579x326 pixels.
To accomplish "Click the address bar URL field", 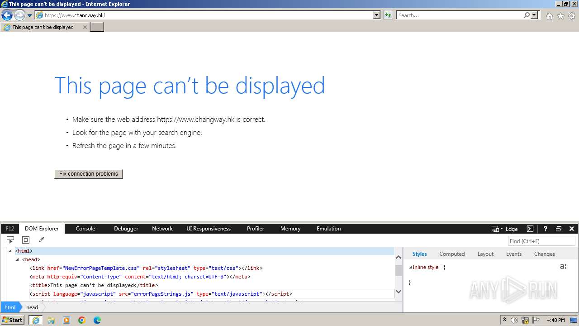I will click(204, 15).
